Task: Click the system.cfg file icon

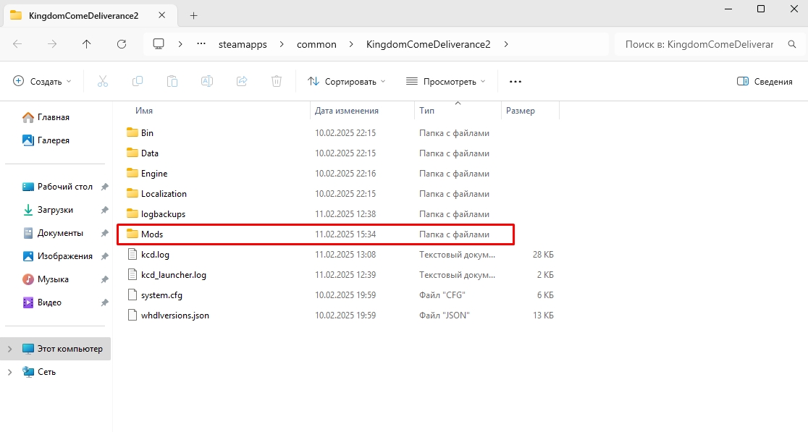Action: (x=132, y=295)
